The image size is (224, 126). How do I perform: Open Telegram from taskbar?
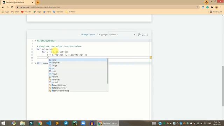[x=66, y=123]
